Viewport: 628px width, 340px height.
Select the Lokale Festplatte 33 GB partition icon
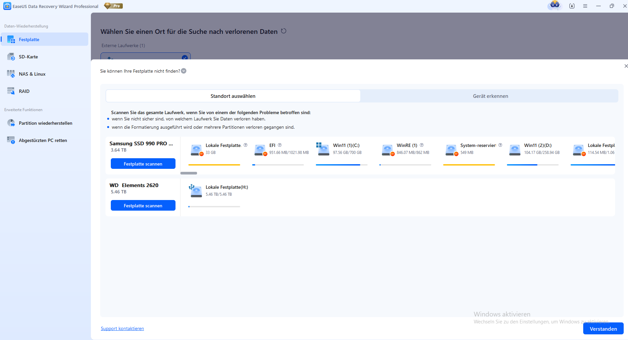click(x=197, y=150)
